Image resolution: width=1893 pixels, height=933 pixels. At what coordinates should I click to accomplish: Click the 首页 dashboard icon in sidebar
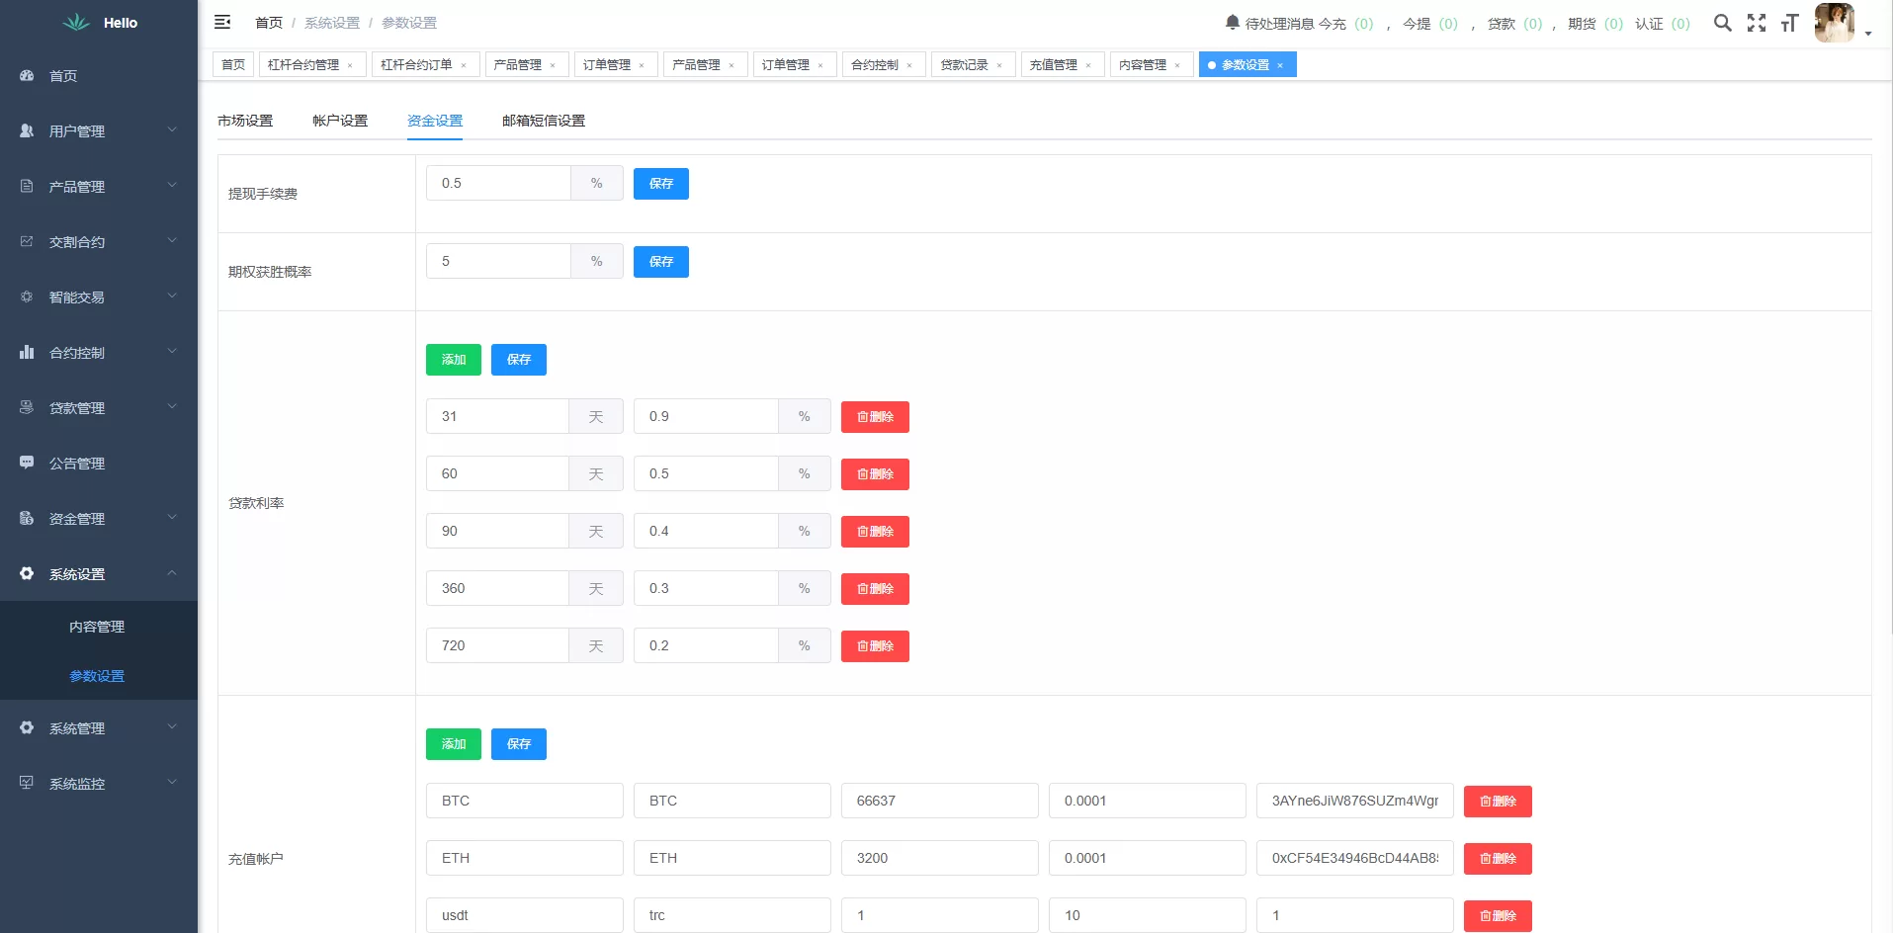(27, 75)
